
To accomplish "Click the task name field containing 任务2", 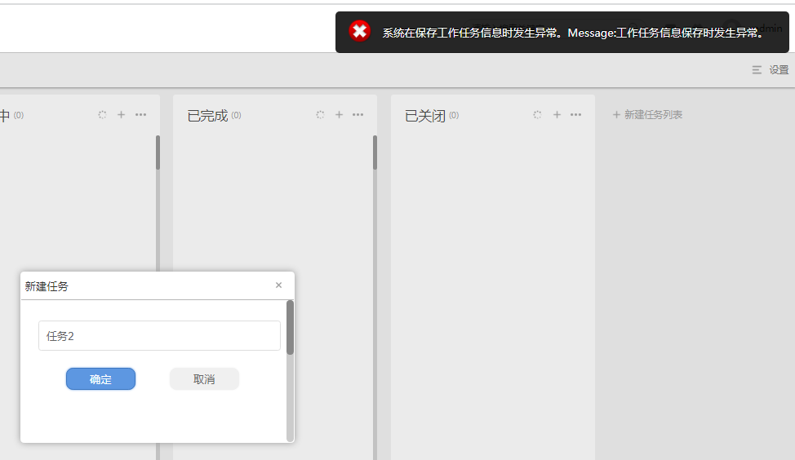I will (159, 335).
